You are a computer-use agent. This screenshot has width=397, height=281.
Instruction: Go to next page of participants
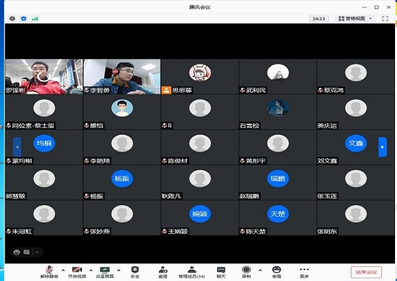[x=382, y=147]
